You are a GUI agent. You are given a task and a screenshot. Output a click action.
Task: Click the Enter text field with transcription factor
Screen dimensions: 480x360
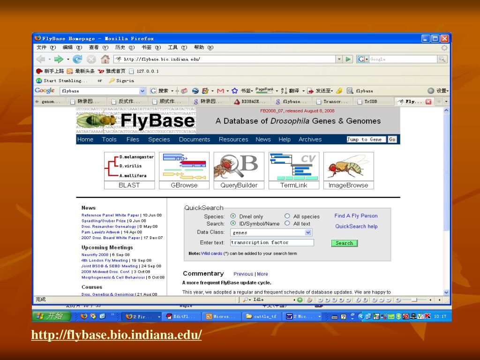pos(272,242)
